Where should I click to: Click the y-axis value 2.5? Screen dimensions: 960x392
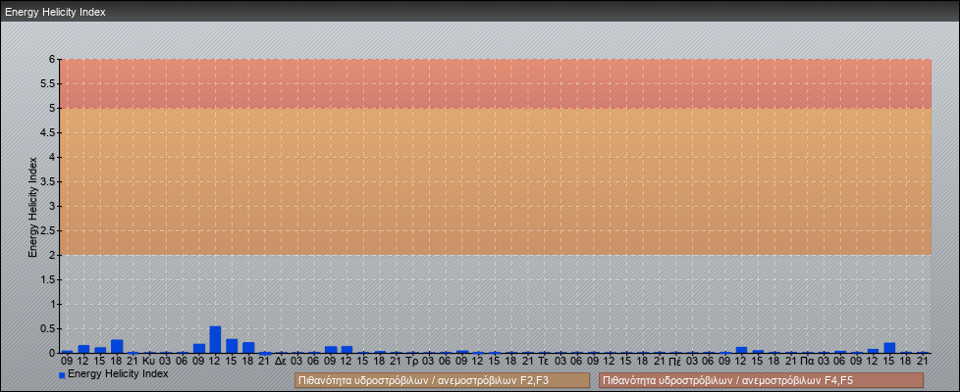click(49, 230)
